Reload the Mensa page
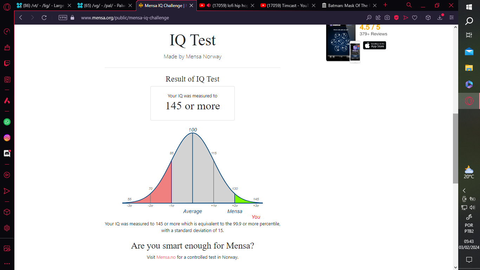Screen dimensions: 480x270 (x=44, y=18)
